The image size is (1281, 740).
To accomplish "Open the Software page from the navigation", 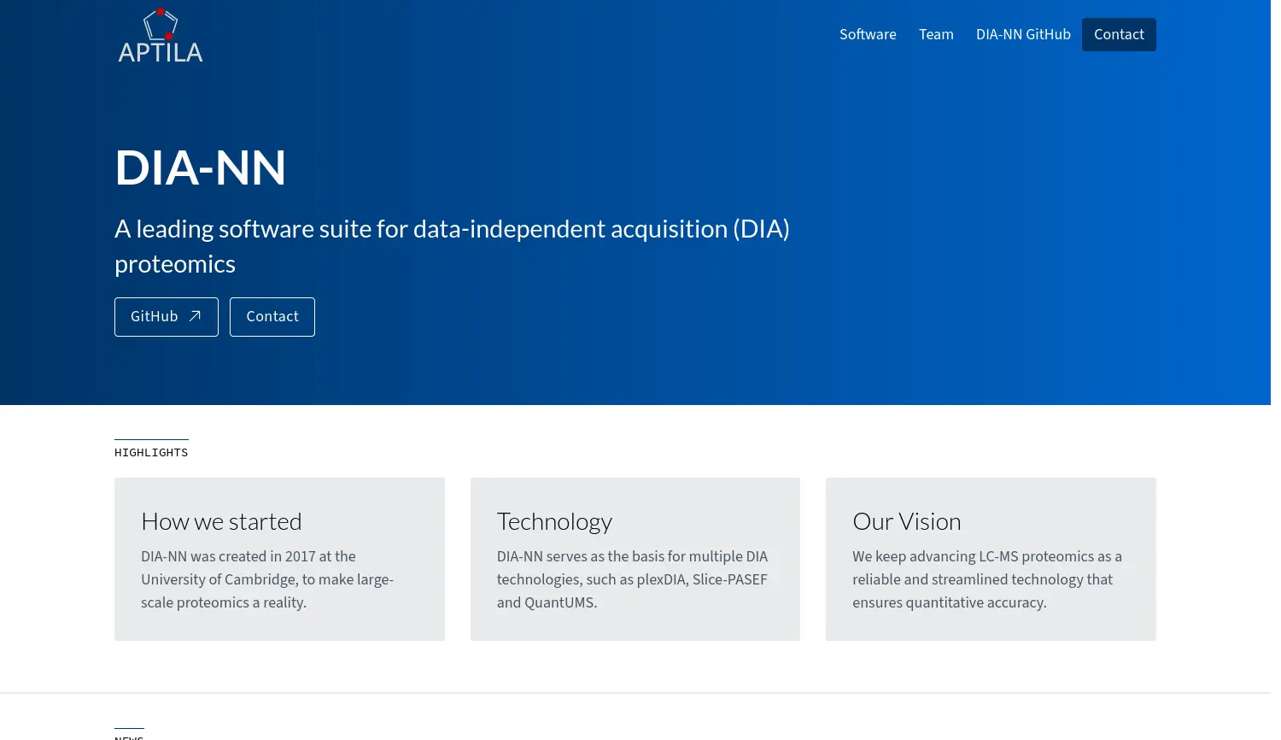I will tap(868, 34).
